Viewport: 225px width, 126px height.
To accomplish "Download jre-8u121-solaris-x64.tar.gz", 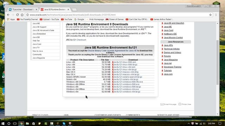I will tap(126, 79).
